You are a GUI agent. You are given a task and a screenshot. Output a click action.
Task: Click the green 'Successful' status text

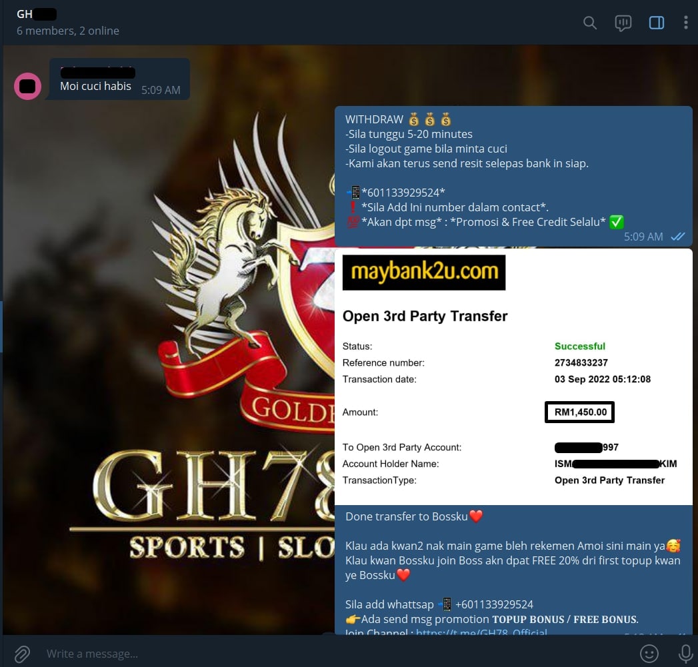point(579,346)
